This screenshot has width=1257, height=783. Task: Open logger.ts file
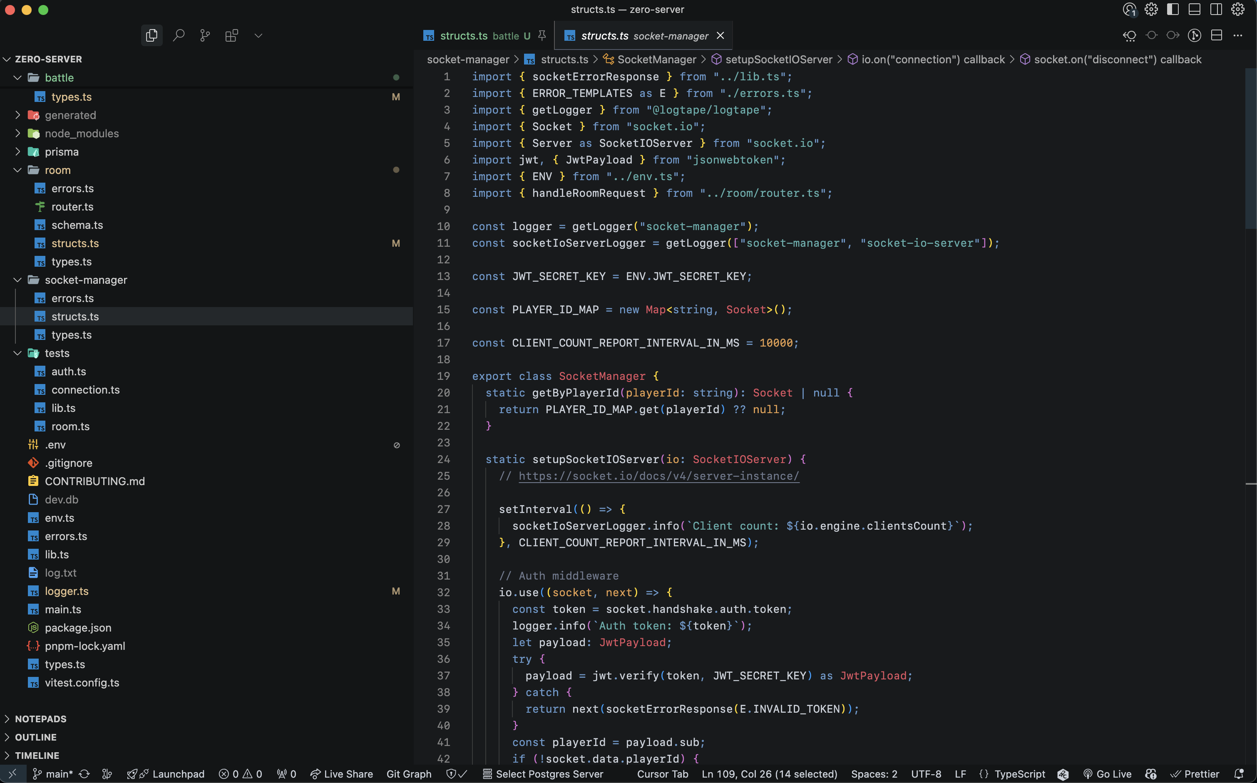tap(206, 591)
